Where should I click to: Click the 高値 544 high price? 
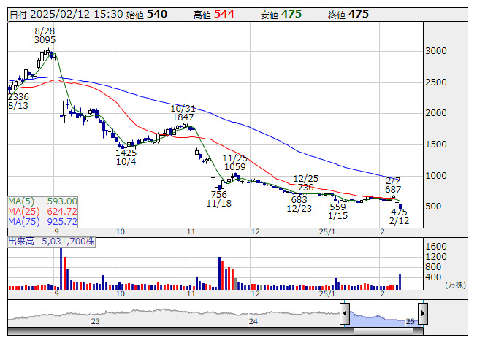[x=214, y=15]
